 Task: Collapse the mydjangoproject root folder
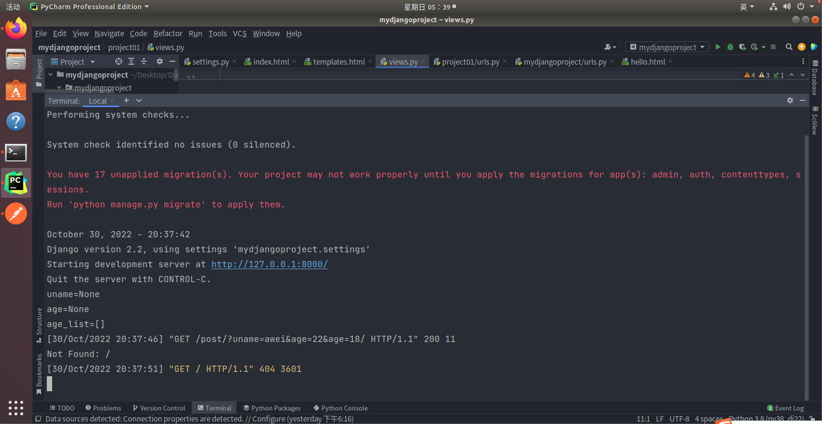click(x=51, y=75)
